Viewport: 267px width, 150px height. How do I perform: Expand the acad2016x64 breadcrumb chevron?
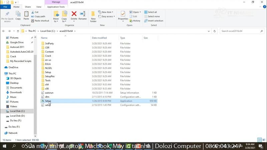click(75, 31)
